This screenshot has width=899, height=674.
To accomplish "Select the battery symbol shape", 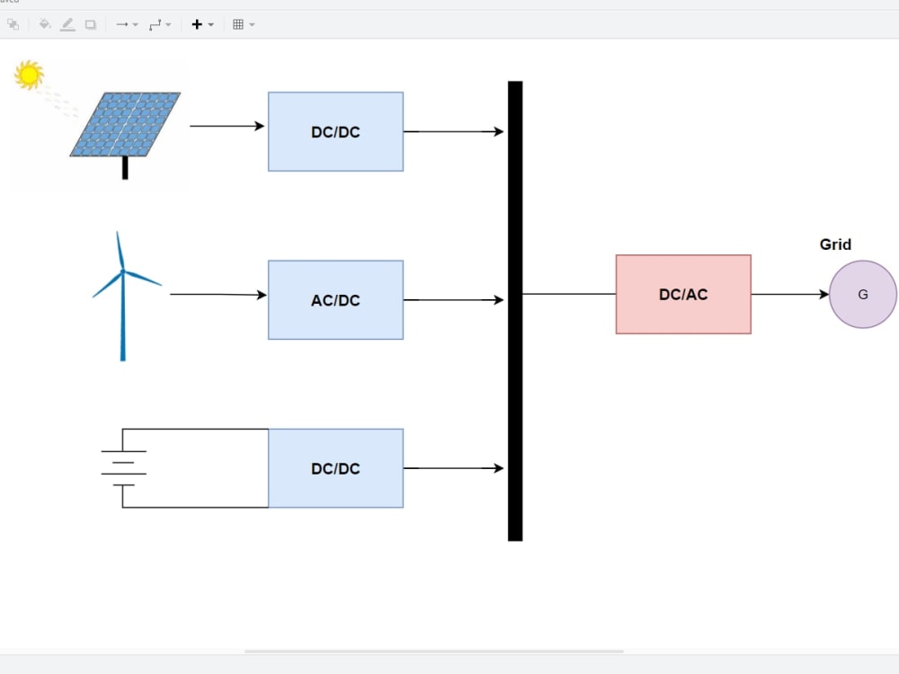I will (x=123, y=466).
